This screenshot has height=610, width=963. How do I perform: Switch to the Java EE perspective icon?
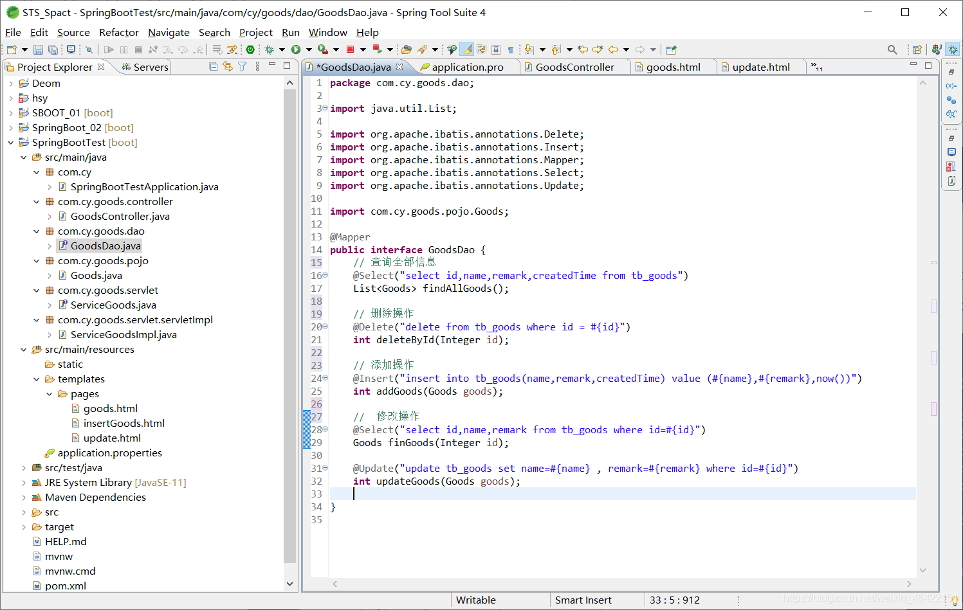pos(936,49)
